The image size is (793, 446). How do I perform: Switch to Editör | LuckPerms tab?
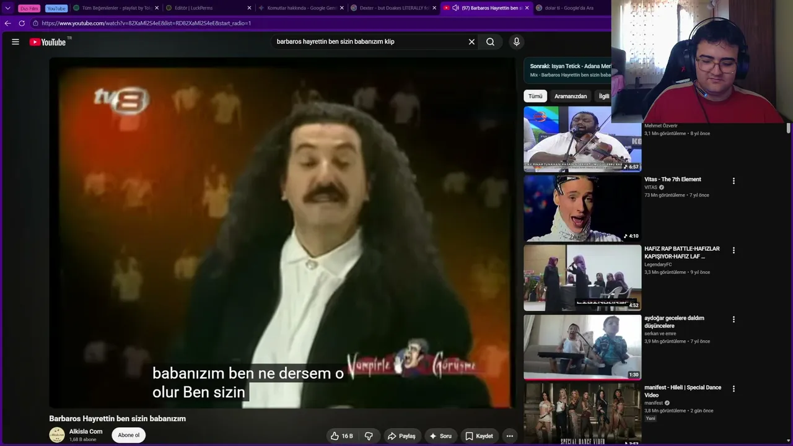pyautogui.click(x=193, y=8)
